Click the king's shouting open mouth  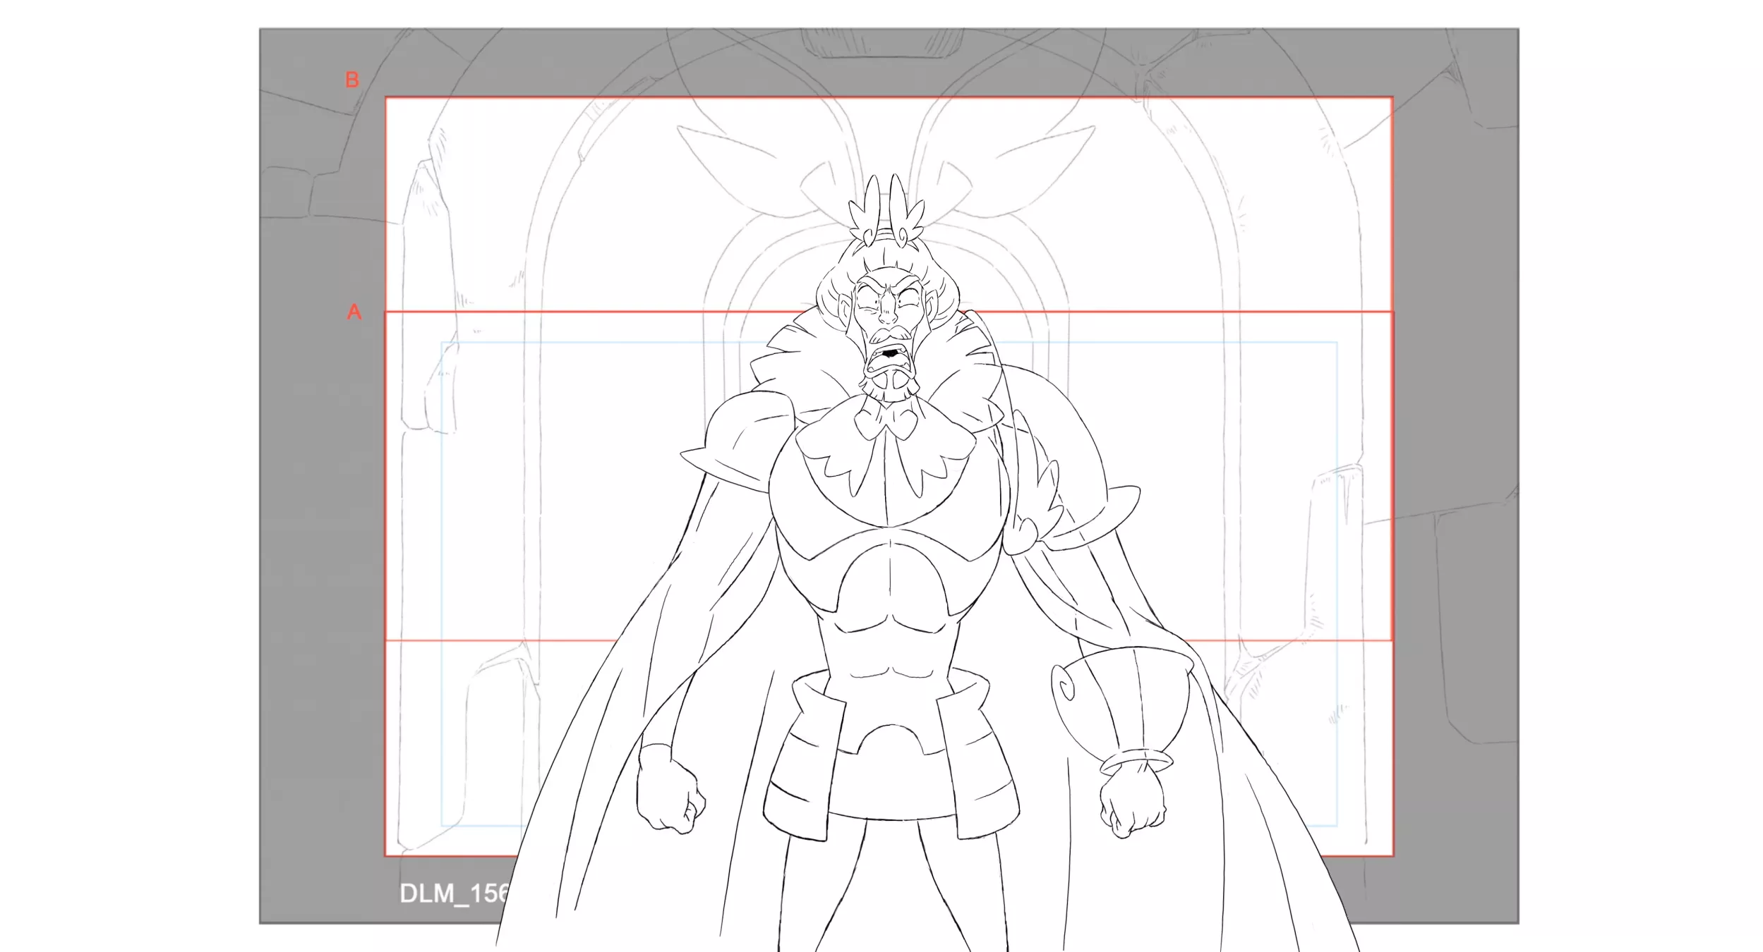pos(890,358)
